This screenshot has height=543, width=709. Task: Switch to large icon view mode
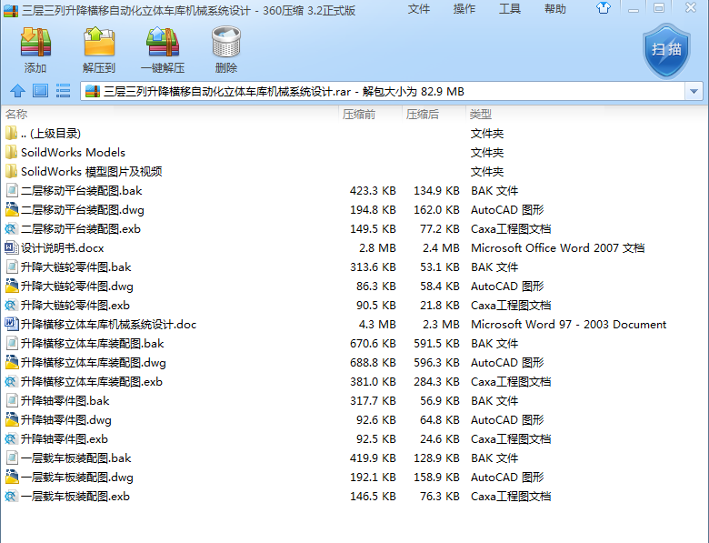click(x=40, y=91)
